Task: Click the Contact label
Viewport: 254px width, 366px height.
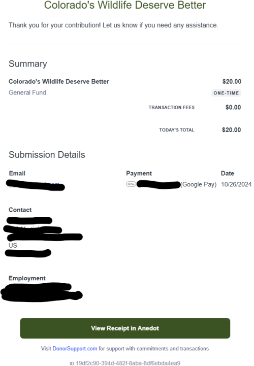Action: pos(20,210)
